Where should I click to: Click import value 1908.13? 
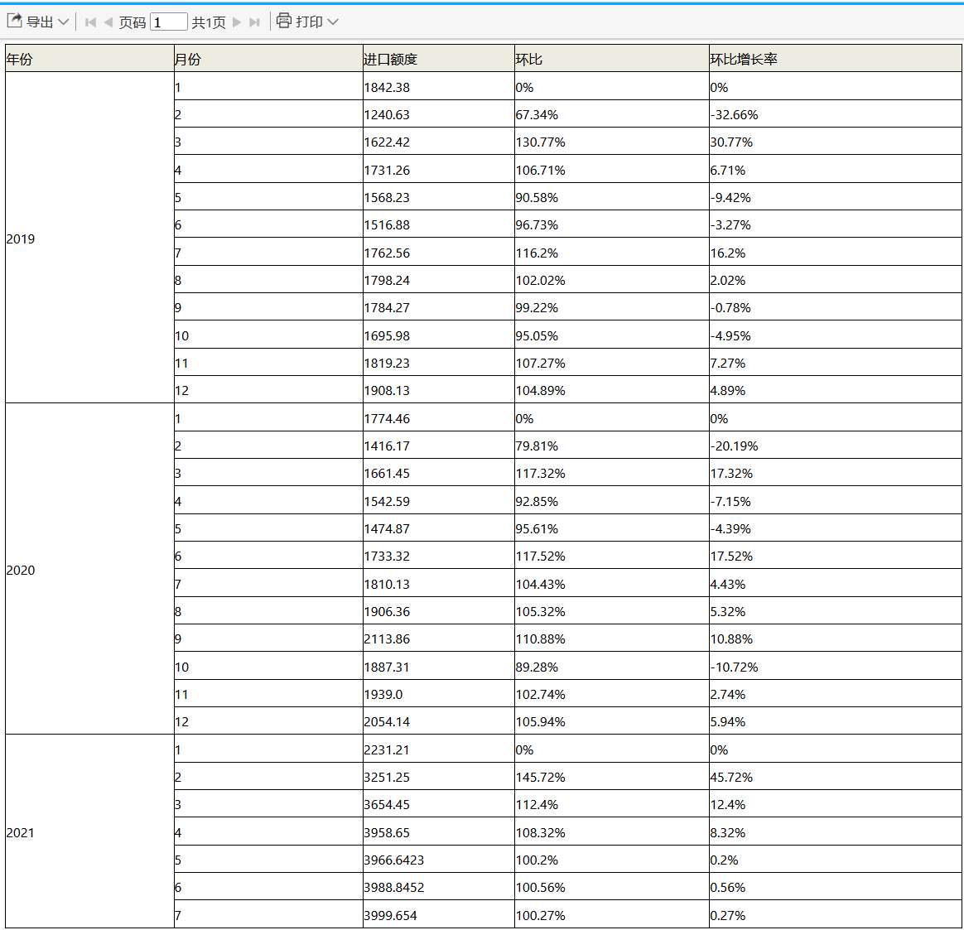click(439, 390)
